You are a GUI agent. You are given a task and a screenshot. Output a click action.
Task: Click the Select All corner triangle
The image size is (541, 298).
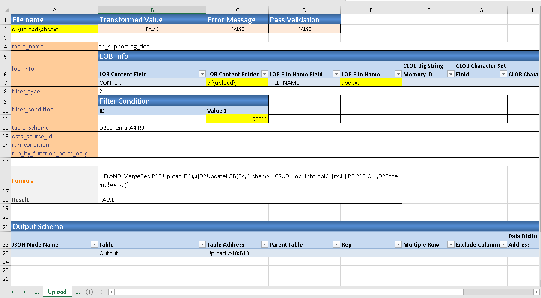click(x=5, y=9)
